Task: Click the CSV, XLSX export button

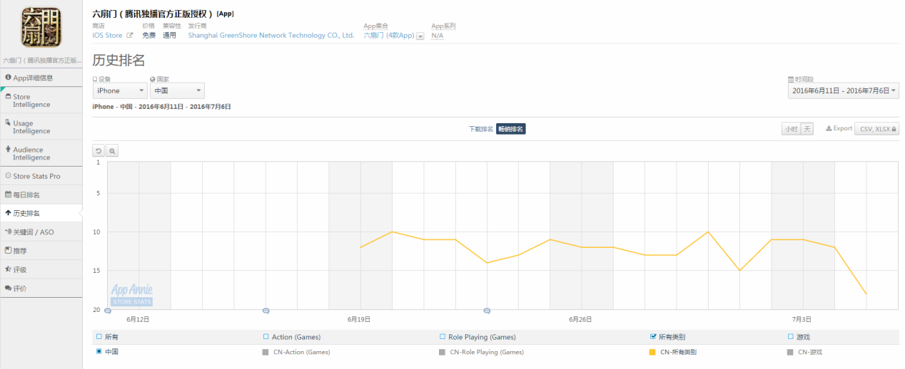Action: pyautogui.click(x=876, y=129)
